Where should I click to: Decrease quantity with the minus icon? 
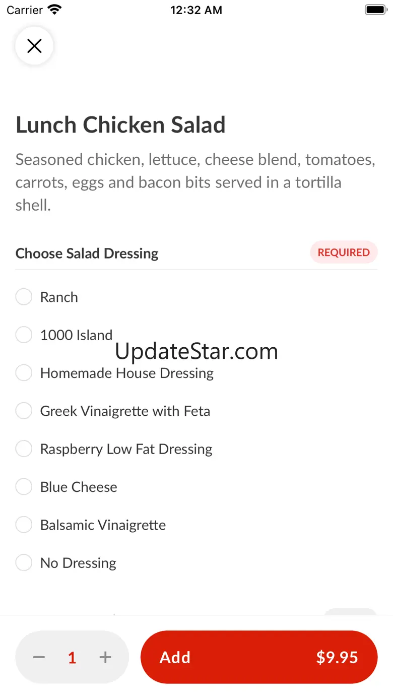39,657
